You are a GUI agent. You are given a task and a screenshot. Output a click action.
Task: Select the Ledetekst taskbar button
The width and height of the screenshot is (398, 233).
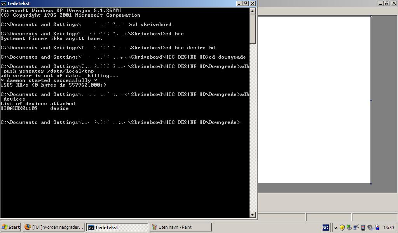tap(117, 228)
